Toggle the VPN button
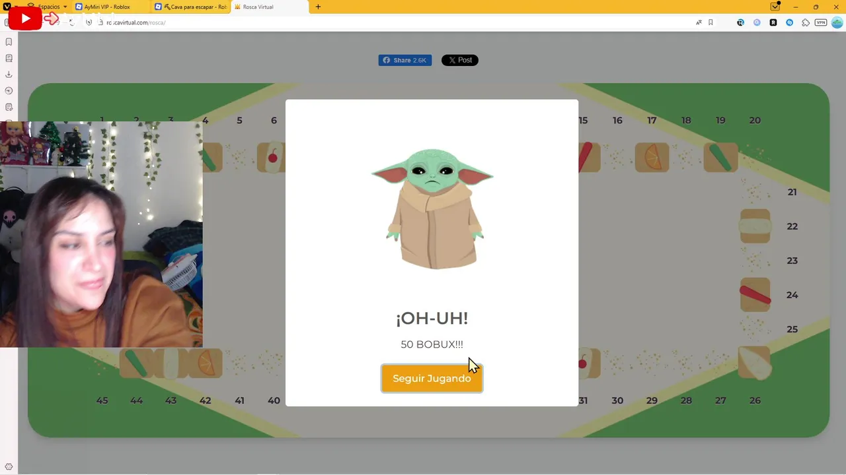 point(821,22)
